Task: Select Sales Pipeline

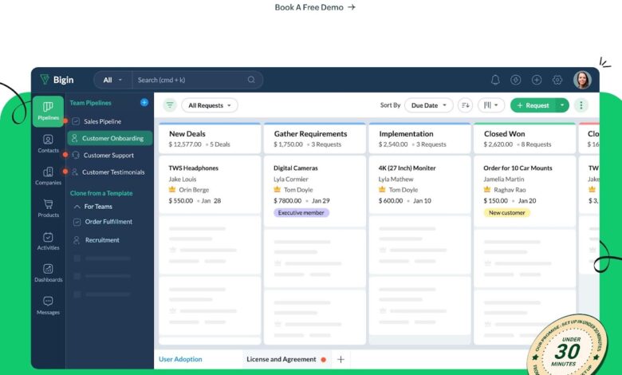Action: pos(102,121)
